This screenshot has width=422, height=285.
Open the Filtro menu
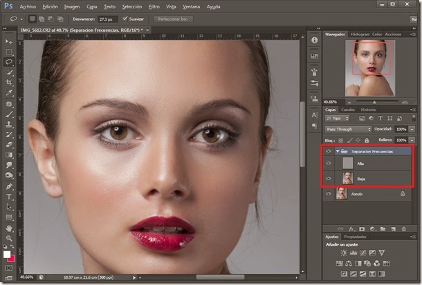click(x=154, y=7)
